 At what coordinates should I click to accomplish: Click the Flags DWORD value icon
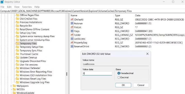[x=72, y=31]
